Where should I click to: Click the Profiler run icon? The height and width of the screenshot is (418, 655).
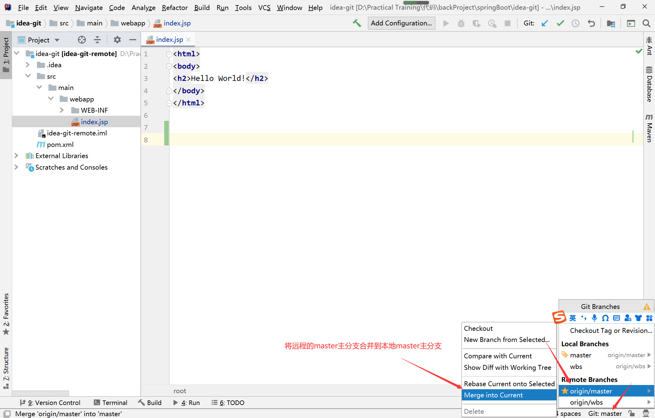(x=492, y=23)
